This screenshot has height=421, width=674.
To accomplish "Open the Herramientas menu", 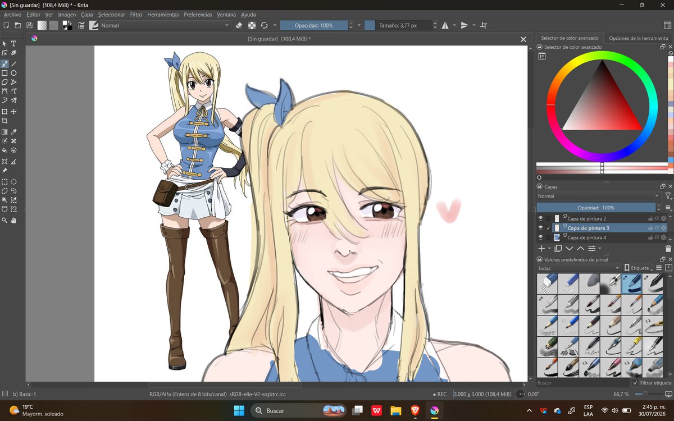I will pyautogui.click(x=163, y=15).
